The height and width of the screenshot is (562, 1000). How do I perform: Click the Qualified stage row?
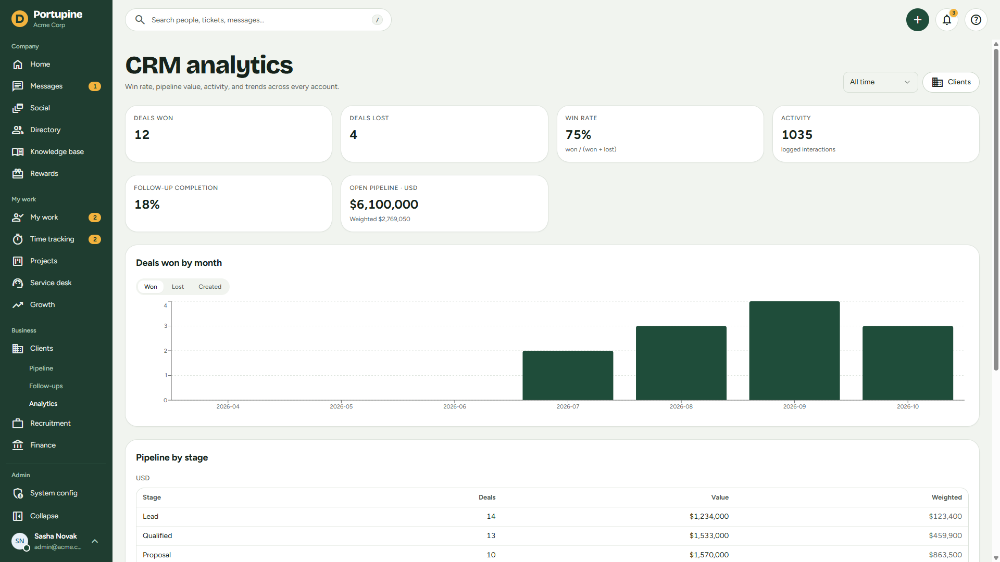552,535
